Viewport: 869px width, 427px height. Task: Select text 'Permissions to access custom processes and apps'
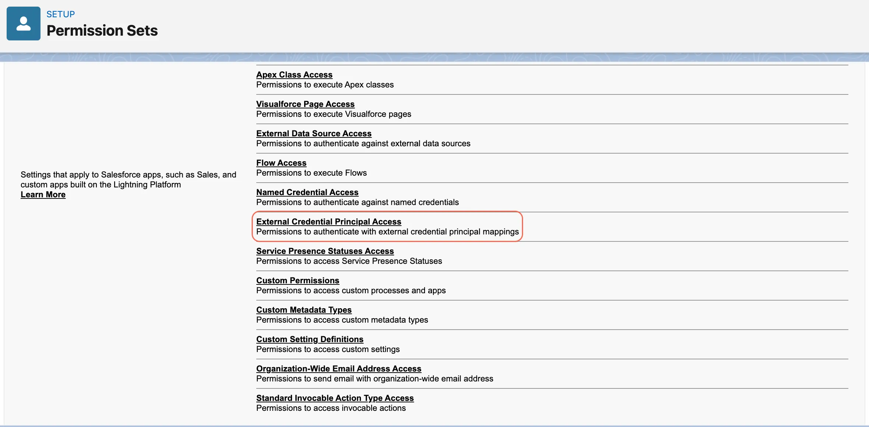[x=351, y=291]
